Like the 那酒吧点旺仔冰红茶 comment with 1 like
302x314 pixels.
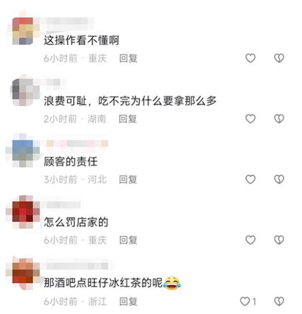[x=248, y=301]
